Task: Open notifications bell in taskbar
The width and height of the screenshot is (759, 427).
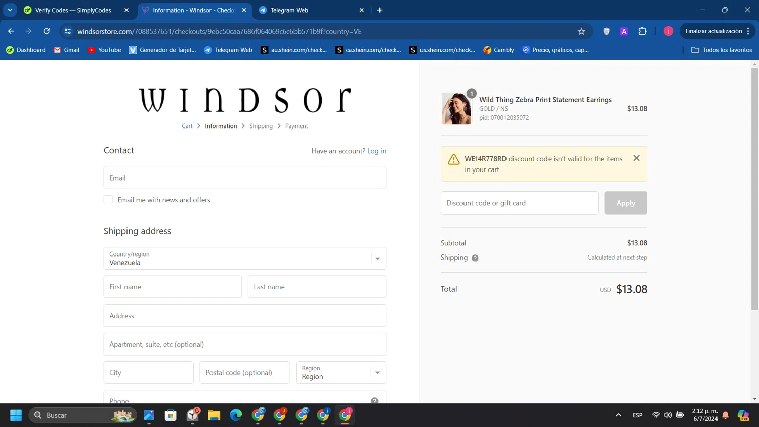Action: 726,415
